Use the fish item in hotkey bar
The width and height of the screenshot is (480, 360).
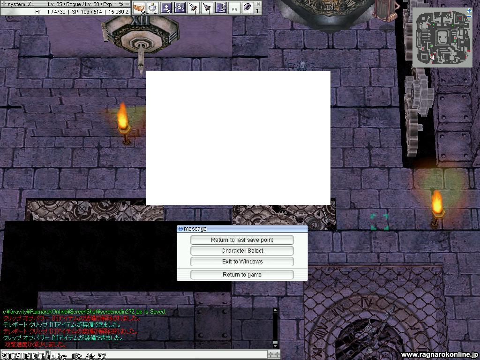139,7
